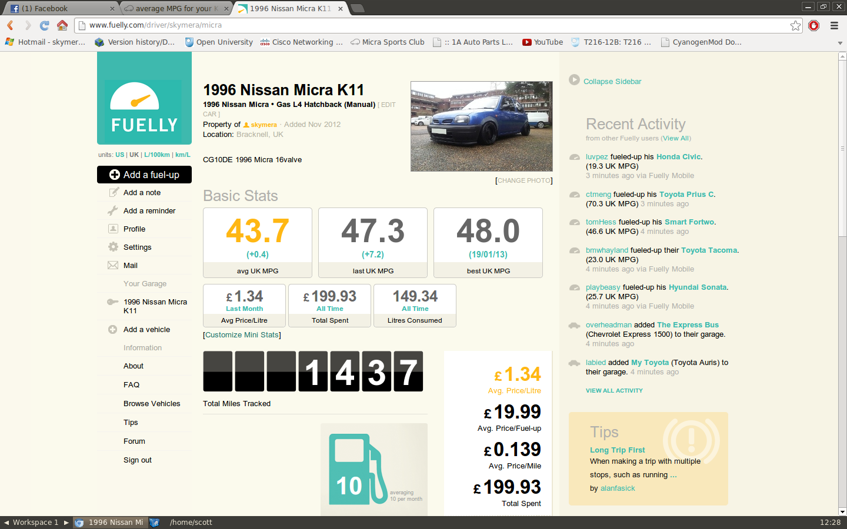Click the scrollbar down arrow
The width and height of the screenshot is (847, 529).
click(x=842, y=512)
